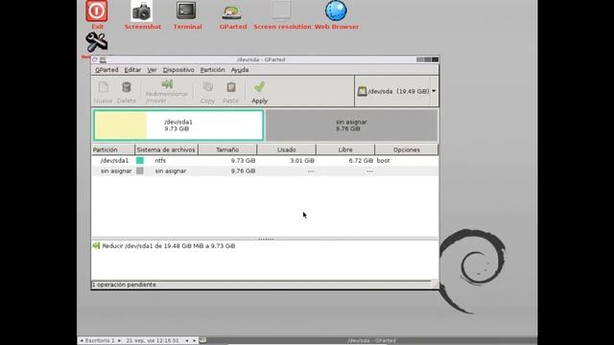Click the Copy toolbar icon
The image size is (614, 345).
207,92
